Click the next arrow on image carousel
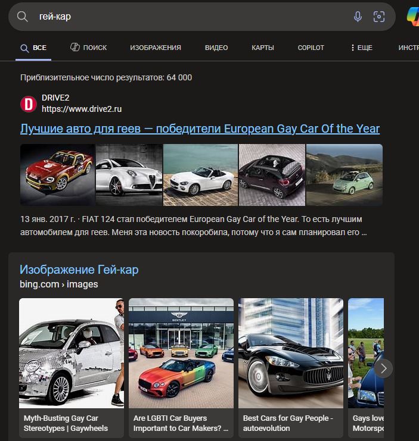The height and width of the screenshot is (441, 419). tap(383, 368)
